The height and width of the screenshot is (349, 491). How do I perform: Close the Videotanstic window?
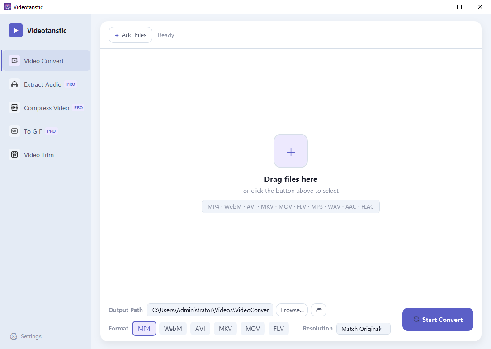pyautogui.click(x=480, y=7)
